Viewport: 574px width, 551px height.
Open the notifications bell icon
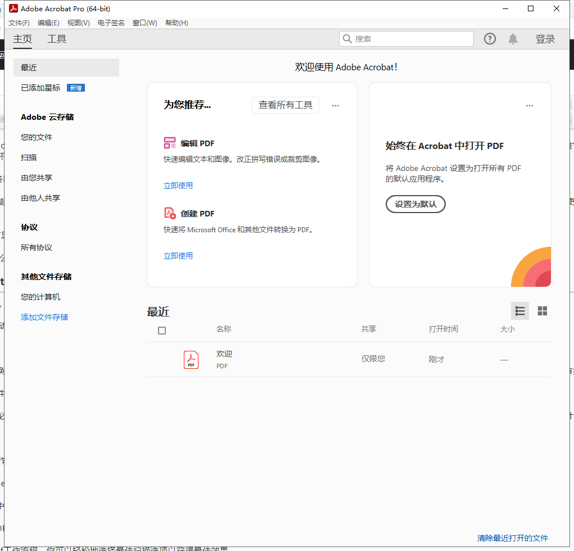513,39
